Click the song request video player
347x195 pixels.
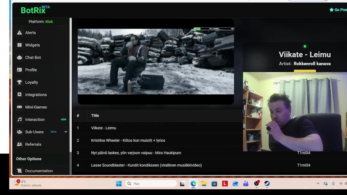(x=156, y=61)
